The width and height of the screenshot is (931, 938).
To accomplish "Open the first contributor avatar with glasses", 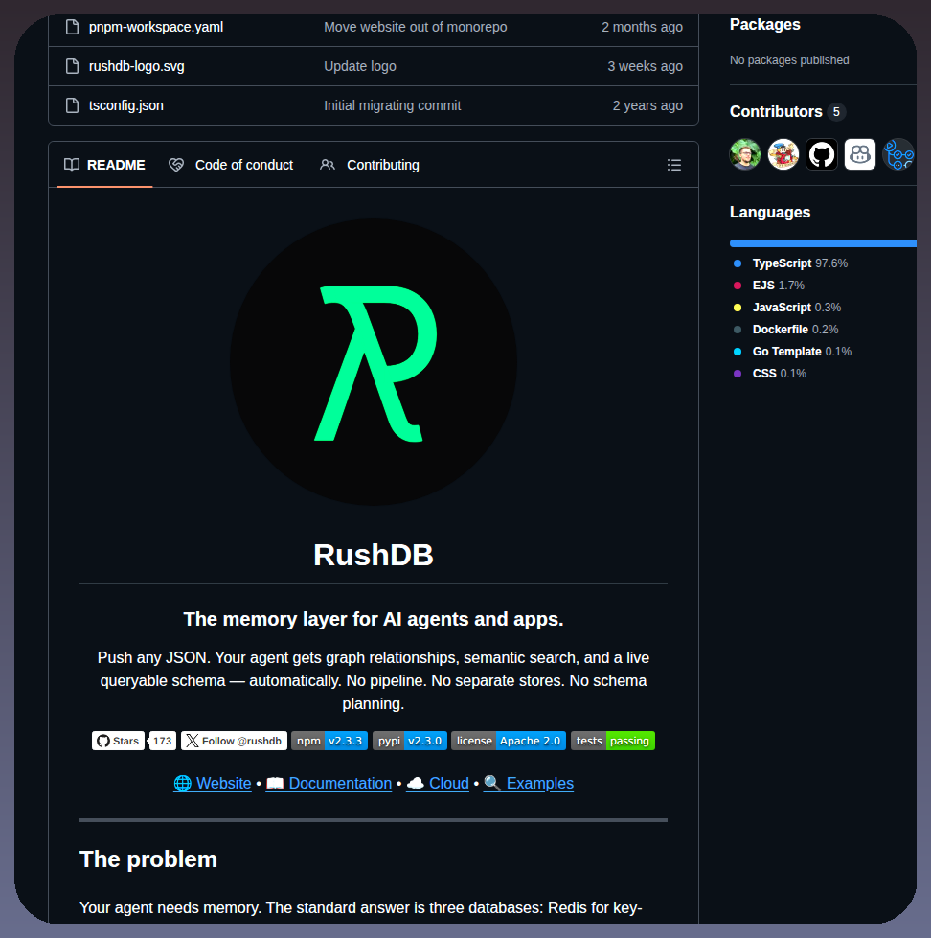I will coord(745,154).
